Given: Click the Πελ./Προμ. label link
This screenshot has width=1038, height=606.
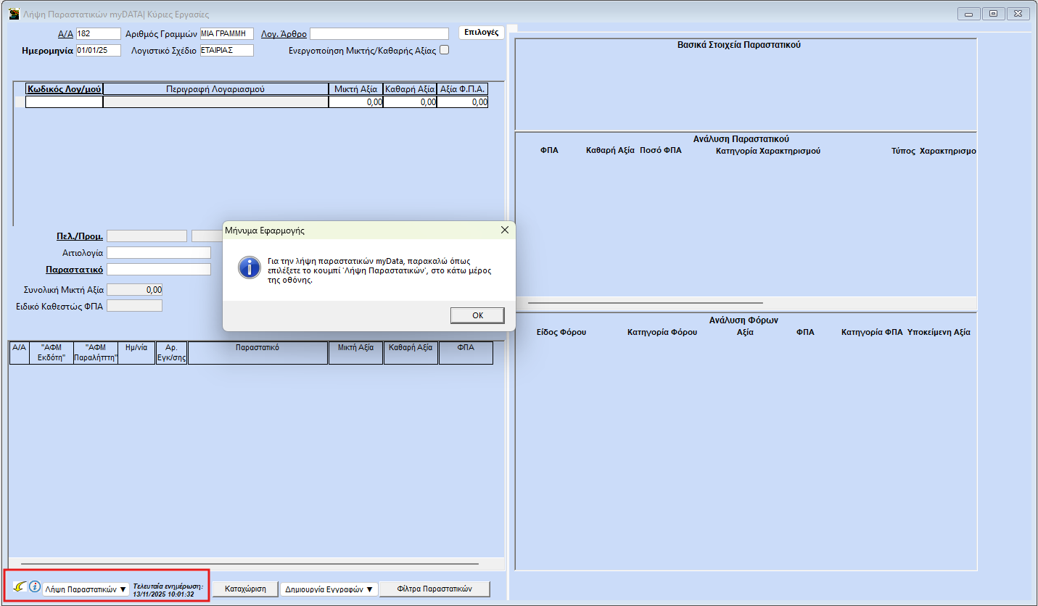Looking at the screenshot, I should tap(79, 236).
